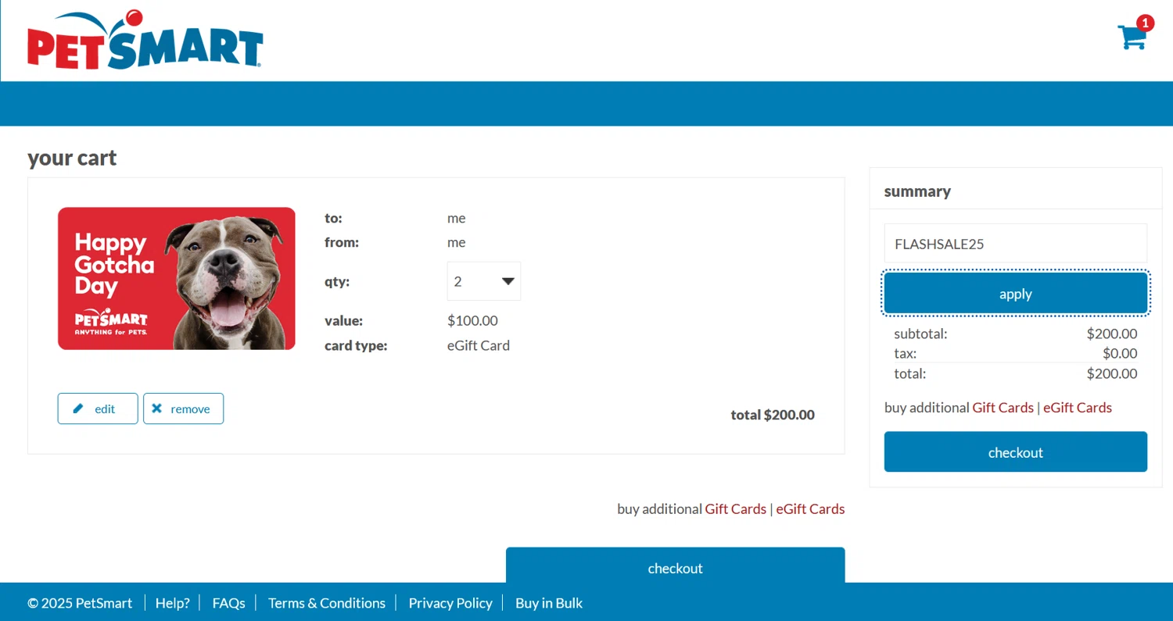Edit the Happy Gotcha Day eGift card
Screen dimensions: 1173x621
pyautogui.click(x=98, y=409)
